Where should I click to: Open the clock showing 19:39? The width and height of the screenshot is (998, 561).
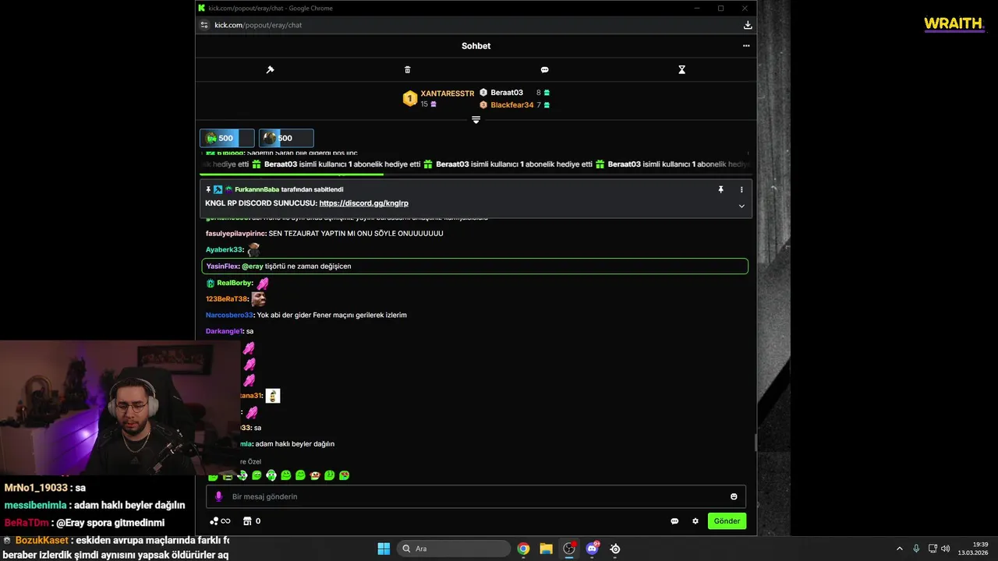point(973,549)
